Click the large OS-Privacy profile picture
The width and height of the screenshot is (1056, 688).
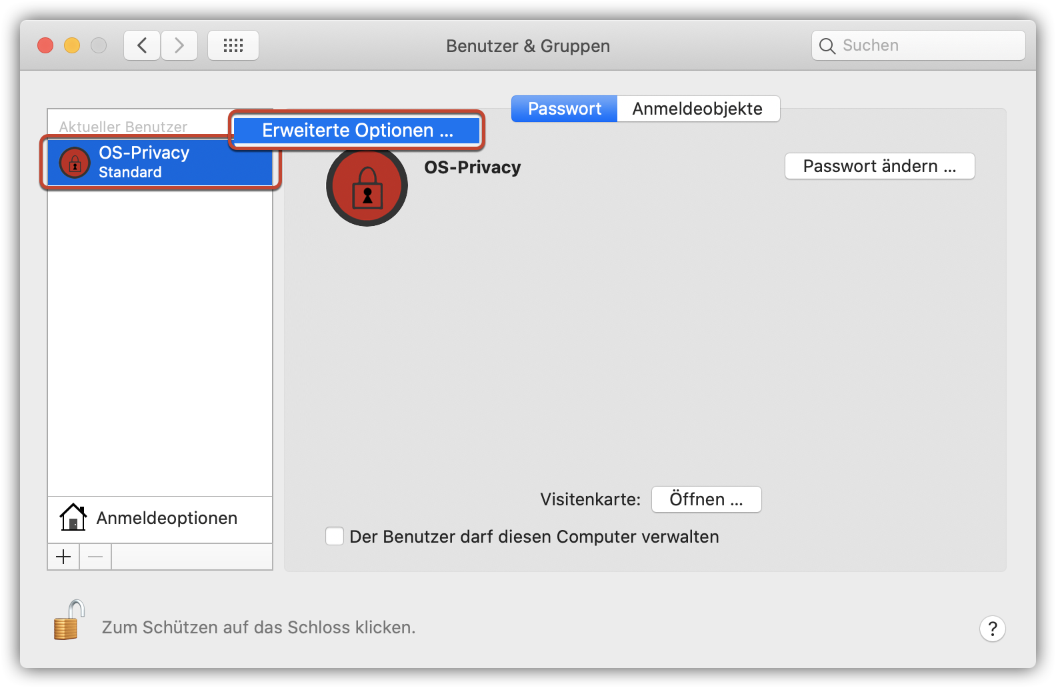coord(367,186)
